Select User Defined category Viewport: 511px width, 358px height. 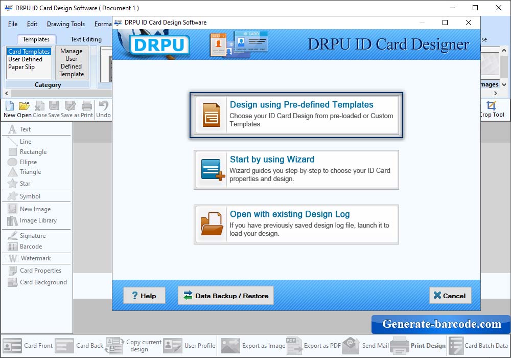pos(26,59)
